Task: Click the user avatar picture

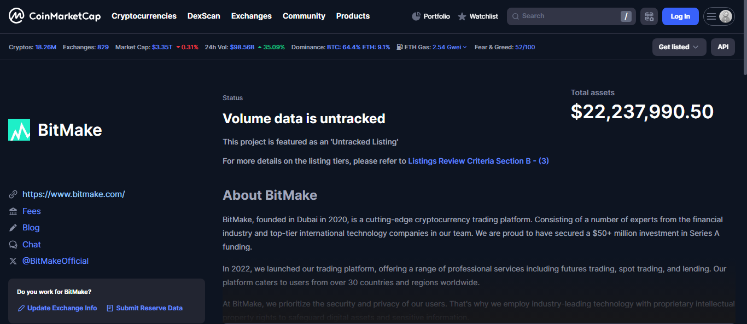Action: pos(726,16)
